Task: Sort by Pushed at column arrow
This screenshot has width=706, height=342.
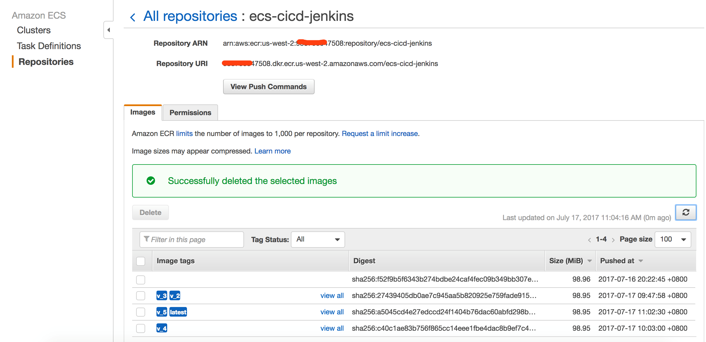Action: pyautogui.click(x=641, y=261)
